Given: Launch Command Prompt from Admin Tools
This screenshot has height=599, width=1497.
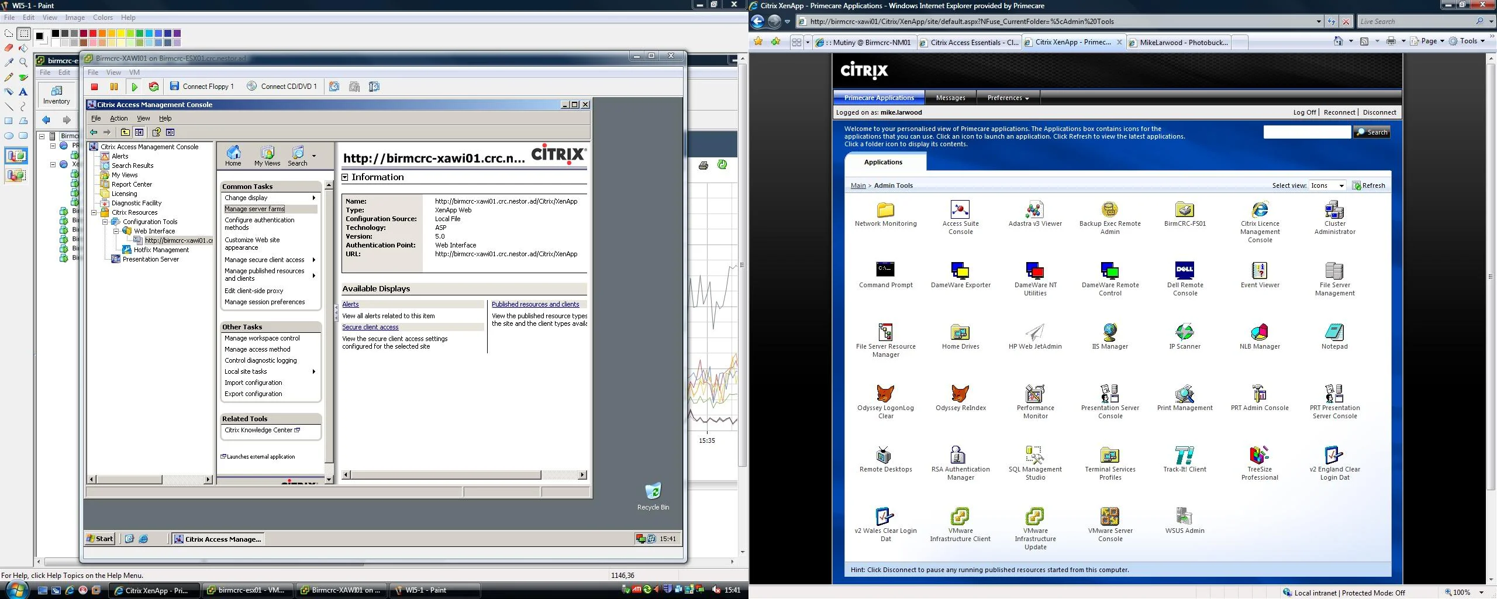Looking at the screenshot, I should [885, 276].
